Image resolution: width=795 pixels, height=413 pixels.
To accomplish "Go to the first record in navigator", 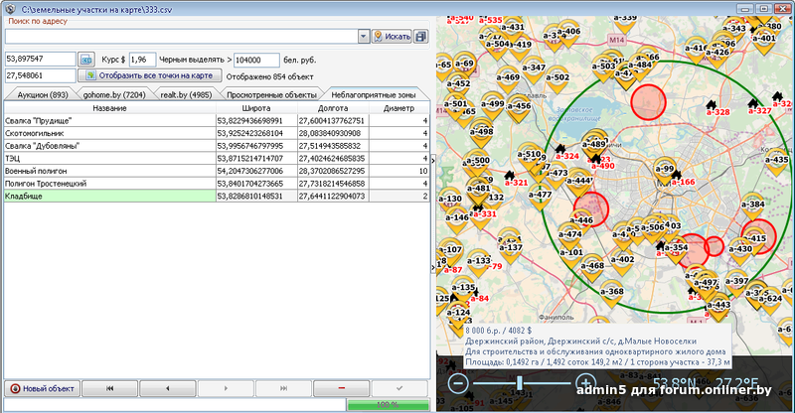I will point(108,387).
